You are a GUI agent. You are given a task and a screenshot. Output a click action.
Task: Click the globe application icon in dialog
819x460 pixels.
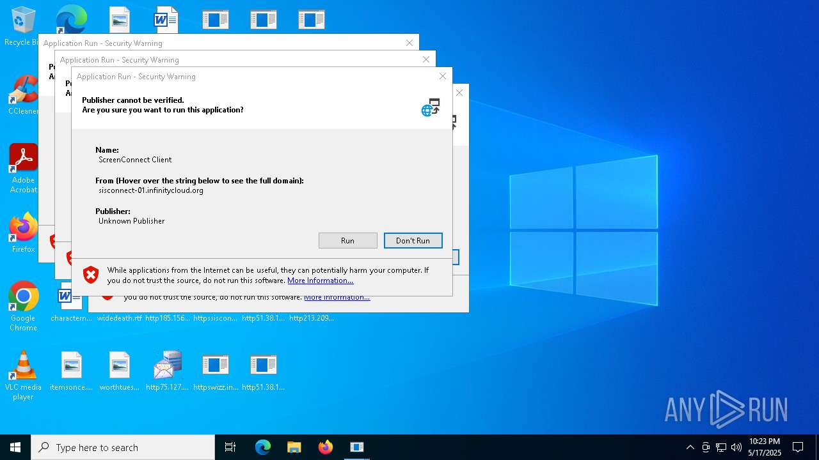tap(431, 107)
